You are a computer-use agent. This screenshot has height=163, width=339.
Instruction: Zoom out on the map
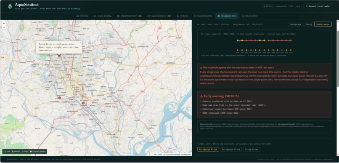pos(4,27)
